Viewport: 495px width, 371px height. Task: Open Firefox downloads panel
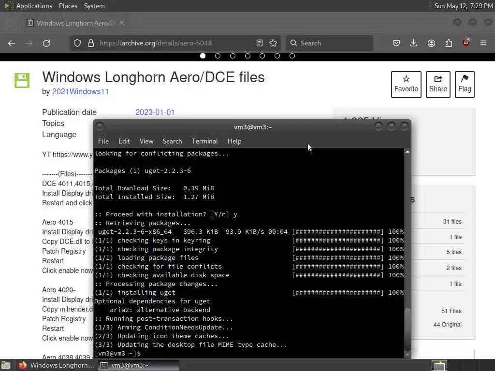tap(414, 43)
